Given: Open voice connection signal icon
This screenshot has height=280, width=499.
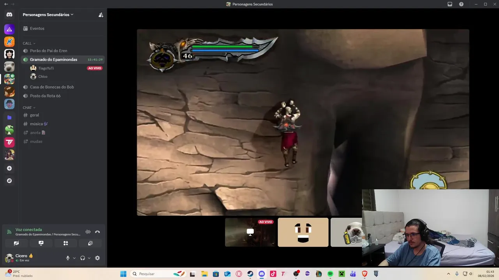Looking at the screenshot, I should pos(9,232).
